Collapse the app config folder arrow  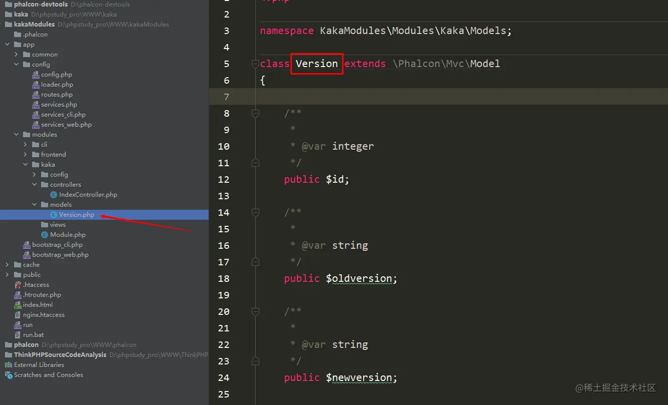(17, 65)
